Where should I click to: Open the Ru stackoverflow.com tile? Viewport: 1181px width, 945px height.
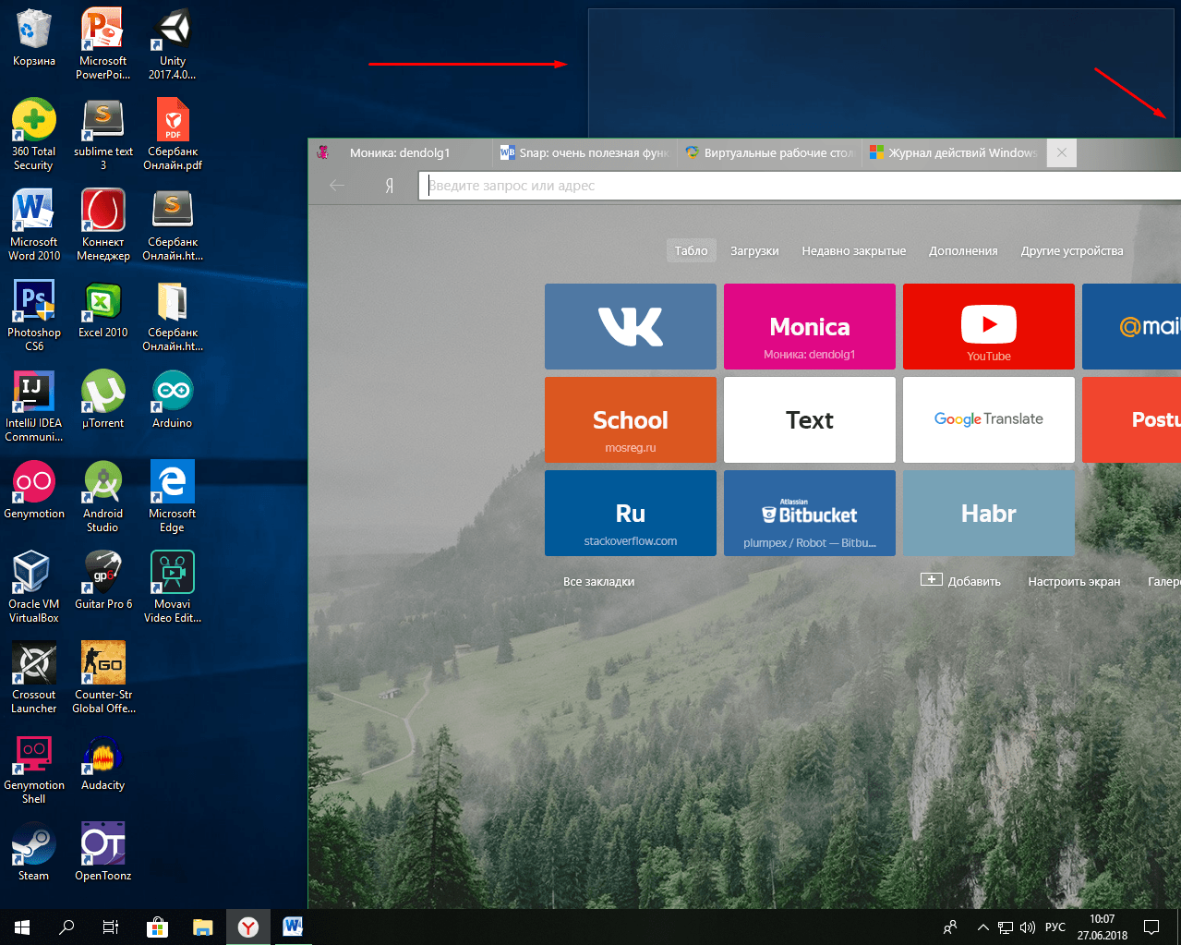[x=631, y=513]
